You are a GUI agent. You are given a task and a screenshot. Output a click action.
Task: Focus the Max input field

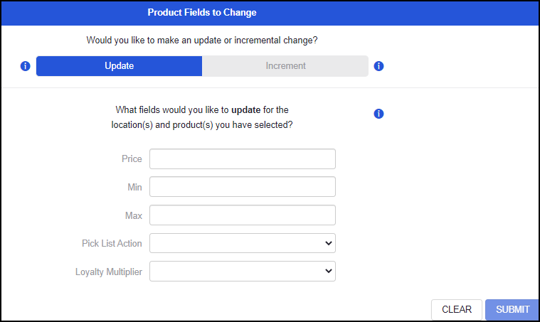243,215
